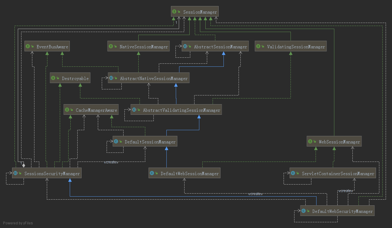Click the ServletContainerSessionManager text label

(338, 174)
